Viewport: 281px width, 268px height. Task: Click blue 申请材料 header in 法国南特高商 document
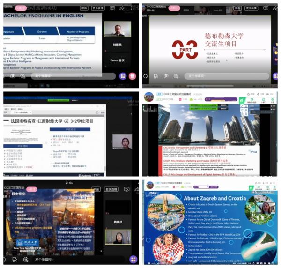23,146
